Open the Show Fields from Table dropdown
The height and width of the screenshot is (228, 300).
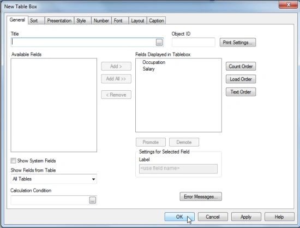(54, 179)
